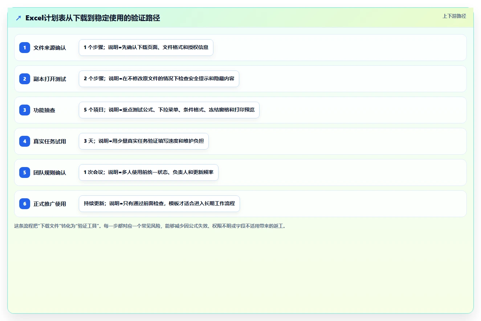481x321 pixels.
Task: Click the note starting with 3 天
Action: (x=144, y=141)
